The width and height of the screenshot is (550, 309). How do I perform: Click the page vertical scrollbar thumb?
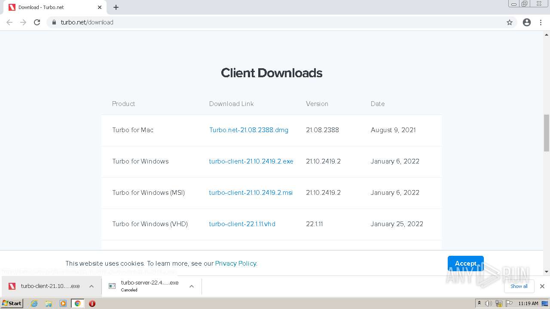(547, 133)
